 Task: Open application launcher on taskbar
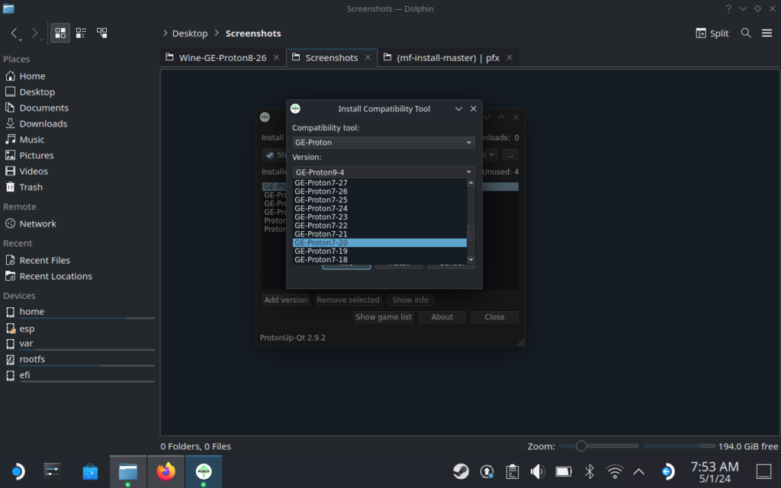[x=18, y=471]
